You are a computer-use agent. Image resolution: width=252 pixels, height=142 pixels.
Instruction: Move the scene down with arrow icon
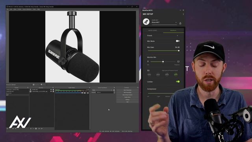(16, 129)
